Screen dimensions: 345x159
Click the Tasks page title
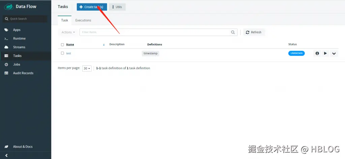tap(63, 7)
